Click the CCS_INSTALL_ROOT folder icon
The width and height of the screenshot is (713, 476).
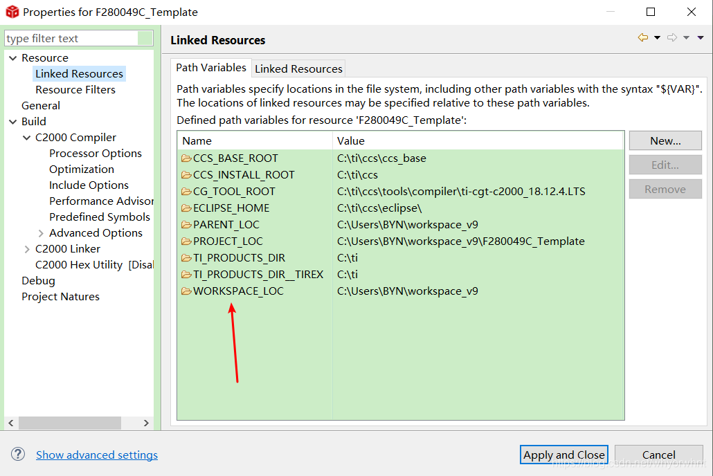186,174
